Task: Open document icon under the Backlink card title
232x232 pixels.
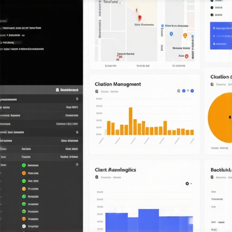Action: 212,177
